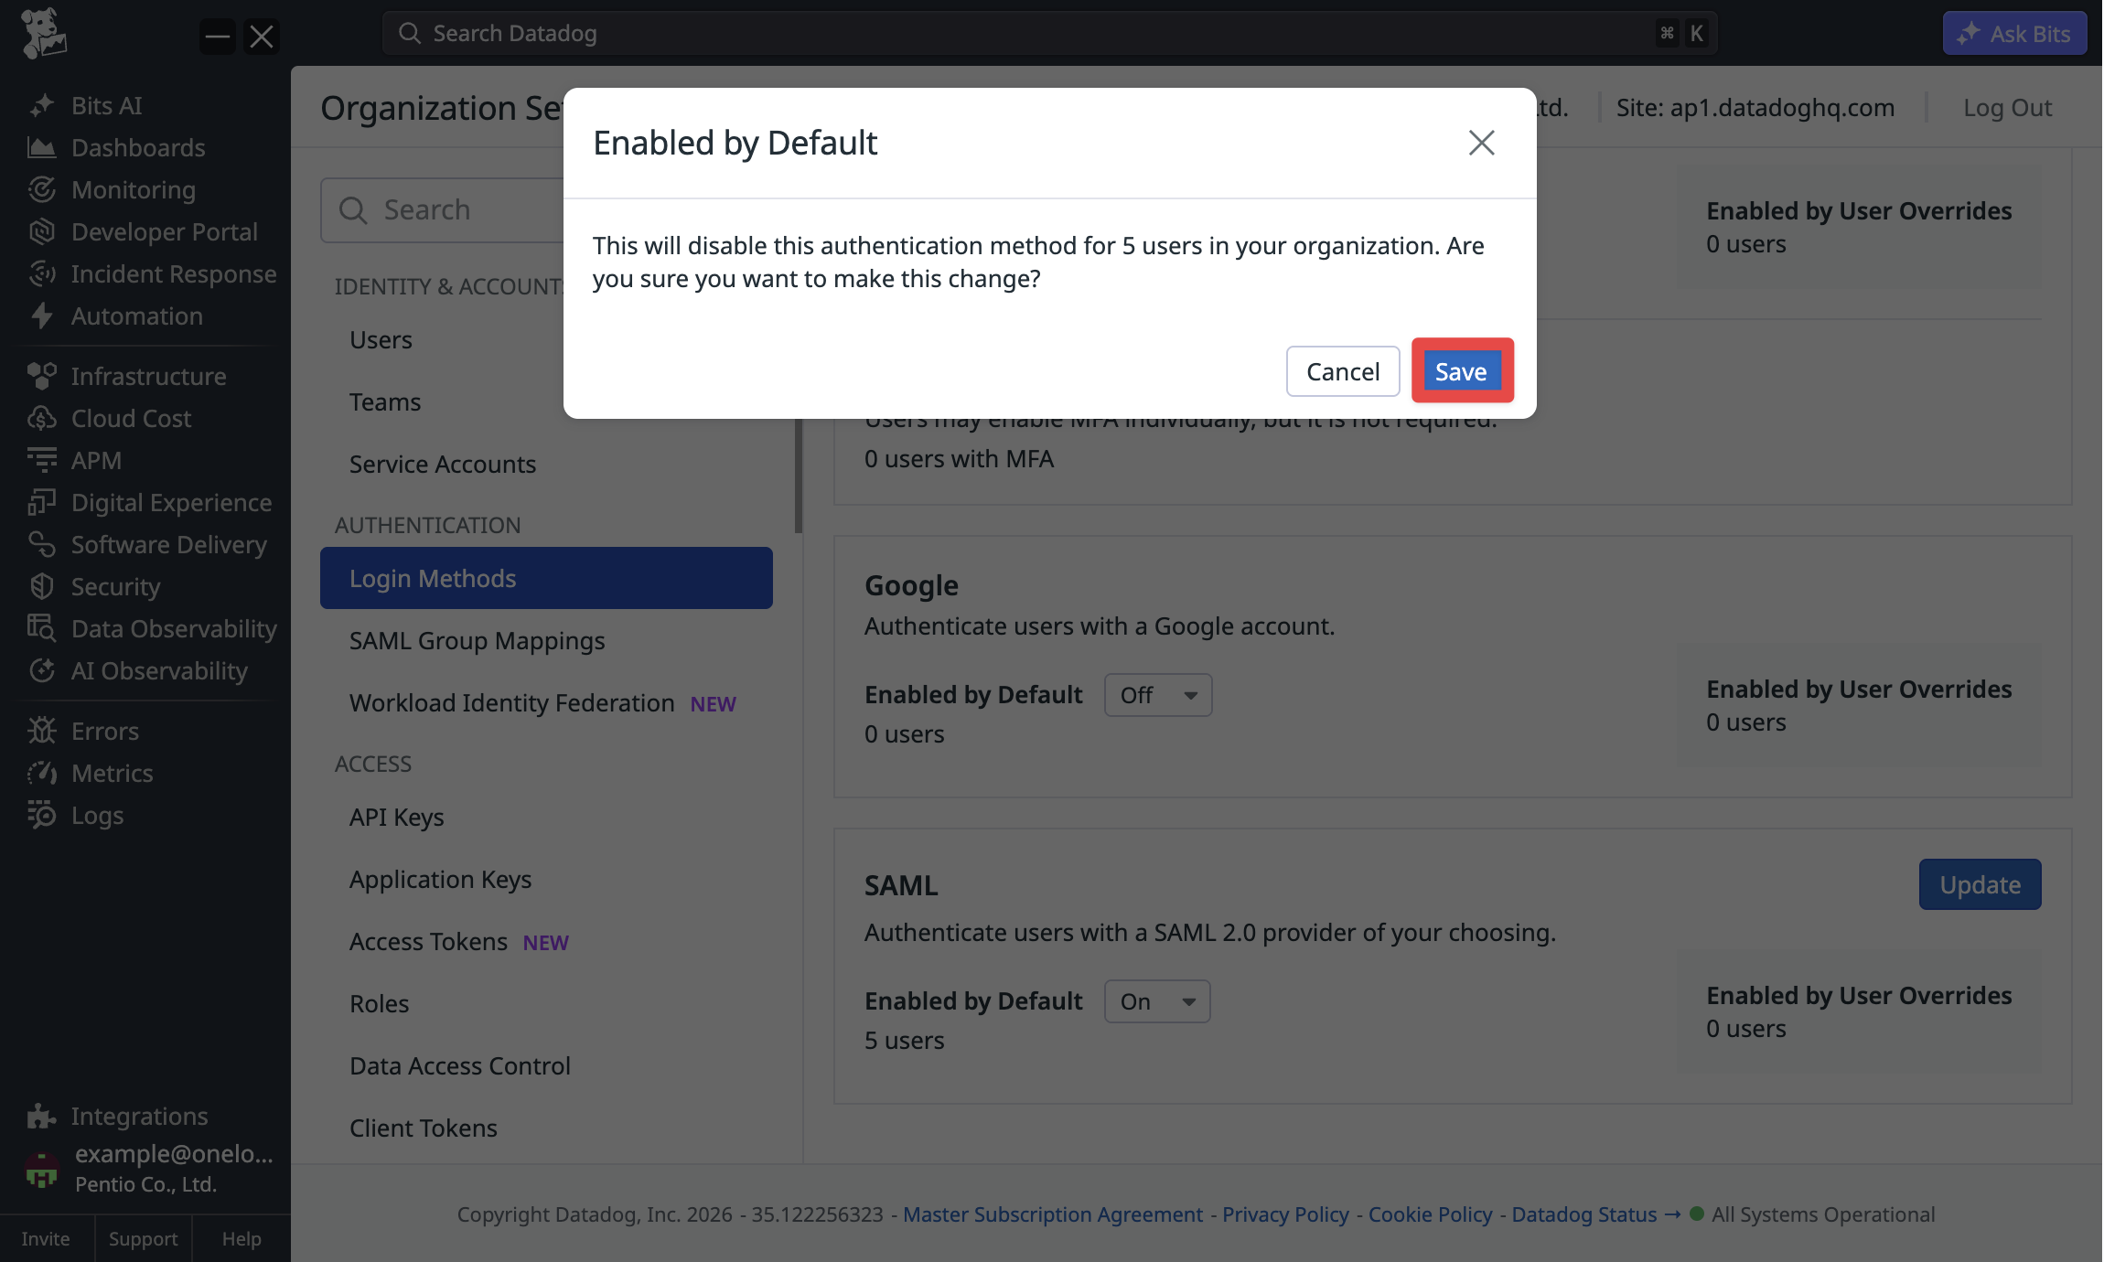Viewport: 2104px width, 1262px height.
Task: Open Bits AI from sidebar icon
Action: [x=41, y=105]
